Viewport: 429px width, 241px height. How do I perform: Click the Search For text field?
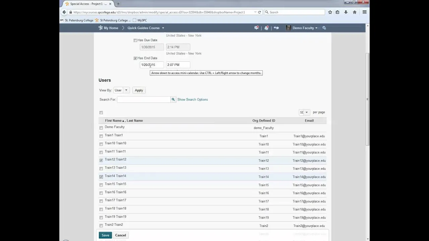(144, 99)
